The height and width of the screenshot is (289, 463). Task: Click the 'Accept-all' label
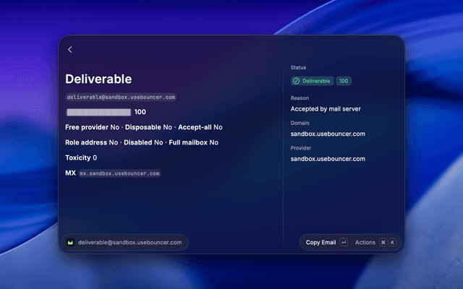point(195,127)
